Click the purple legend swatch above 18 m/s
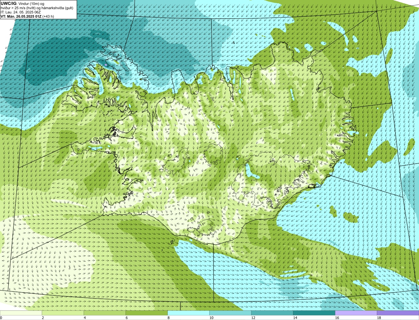This screenshot has height=320, width=419. tap(398, 313)
